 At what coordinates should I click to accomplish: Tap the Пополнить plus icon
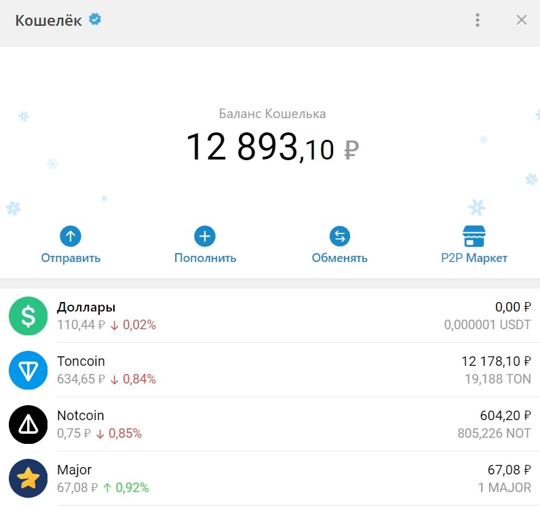pos(205,236)
